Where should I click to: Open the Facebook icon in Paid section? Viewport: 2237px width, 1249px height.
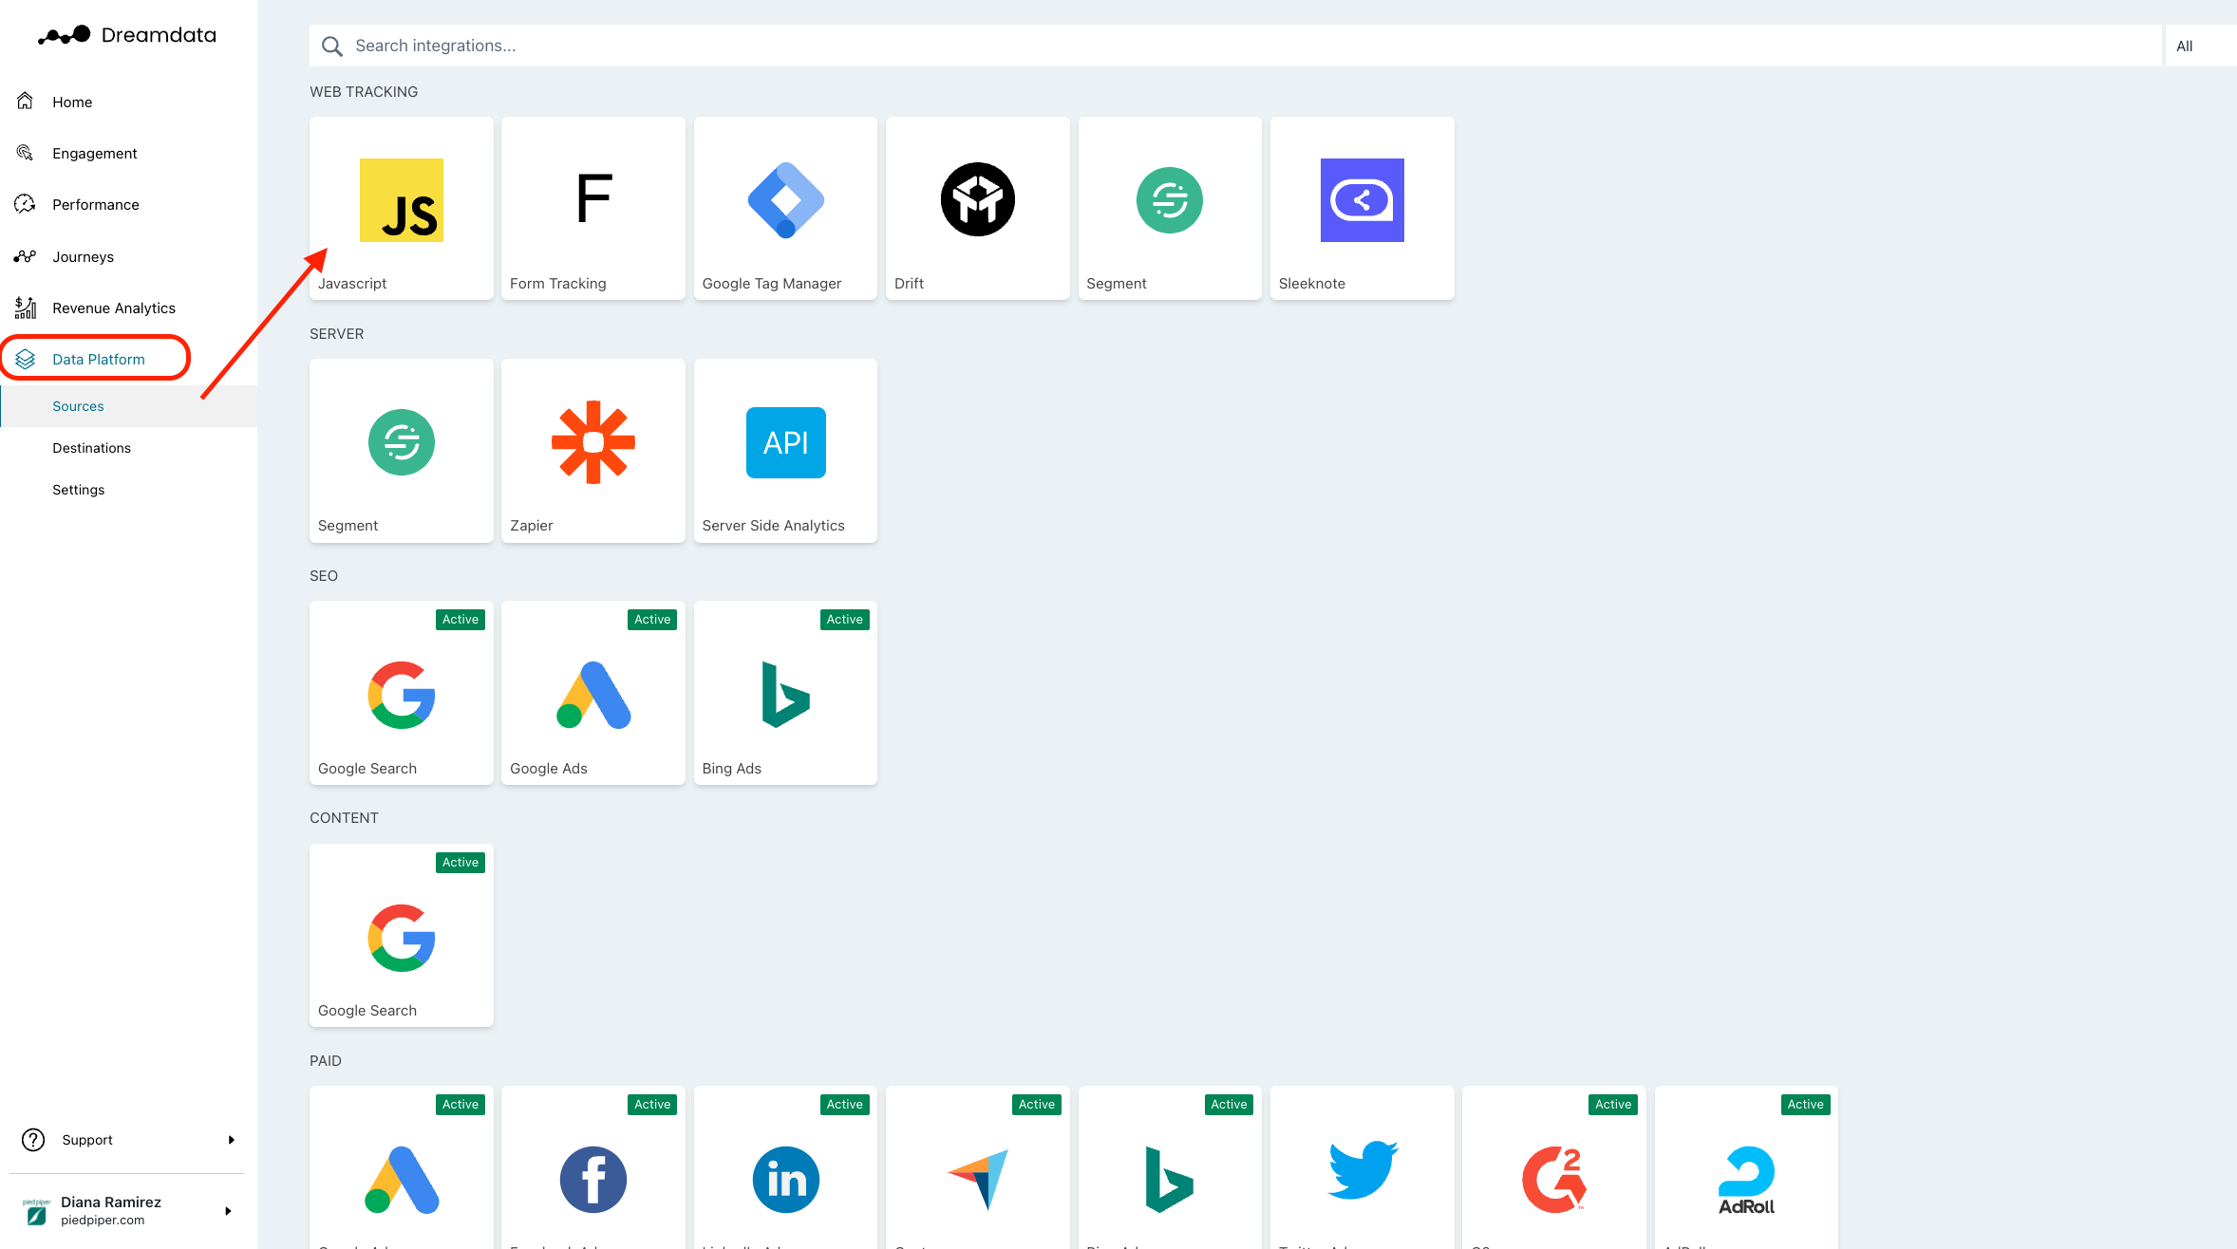(x=593, y=1180)
